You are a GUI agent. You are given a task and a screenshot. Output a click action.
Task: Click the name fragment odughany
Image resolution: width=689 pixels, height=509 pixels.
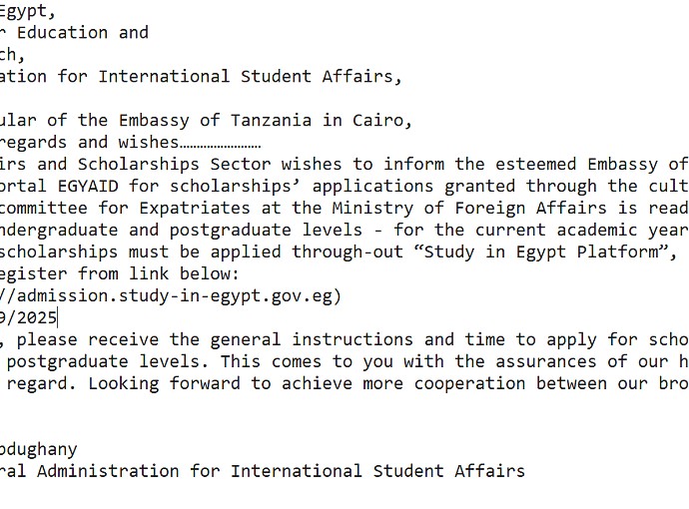coord(38,449)
